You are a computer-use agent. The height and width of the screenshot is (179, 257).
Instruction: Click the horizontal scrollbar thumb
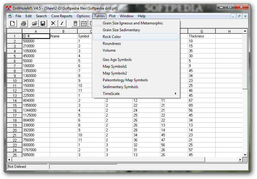[108, 160]
